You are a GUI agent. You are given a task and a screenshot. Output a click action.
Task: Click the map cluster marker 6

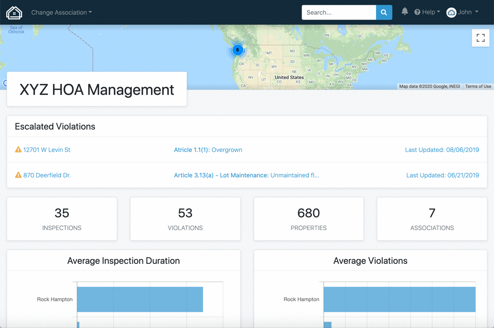[x=238, y=50]
